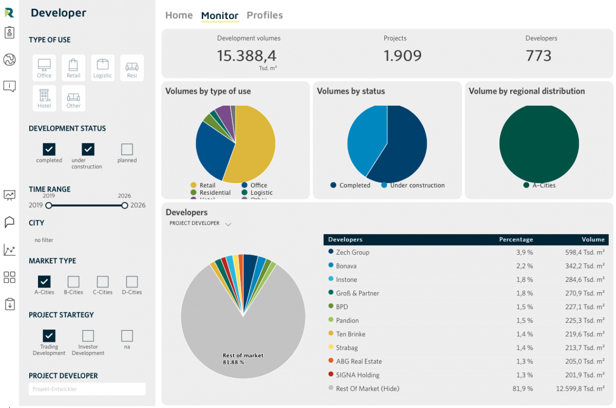Click the Retail legend color dot
This screenshot has height=408, width=616.
click(194, 185)
